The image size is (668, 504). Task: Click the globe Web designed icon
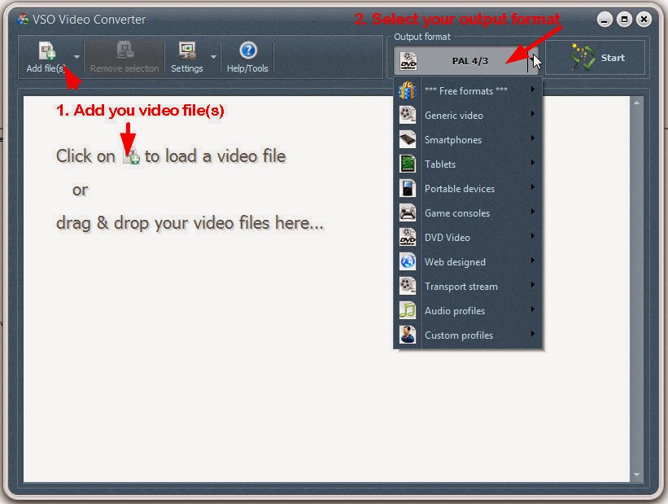[408, 261]
